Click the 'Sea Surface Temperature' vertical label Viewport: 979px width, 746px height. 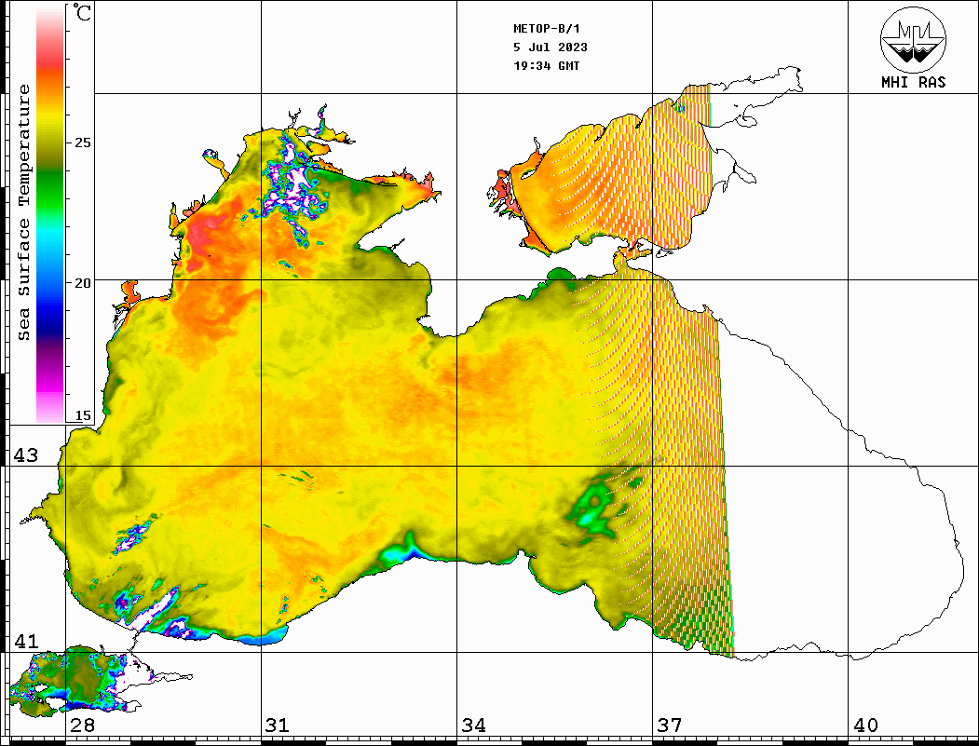(x=23, y=212)
